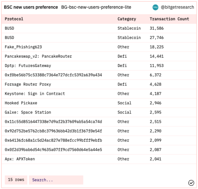Open the @bitgetresearch profile link
This screenshot has width=198, height=189.
[177, 7]
